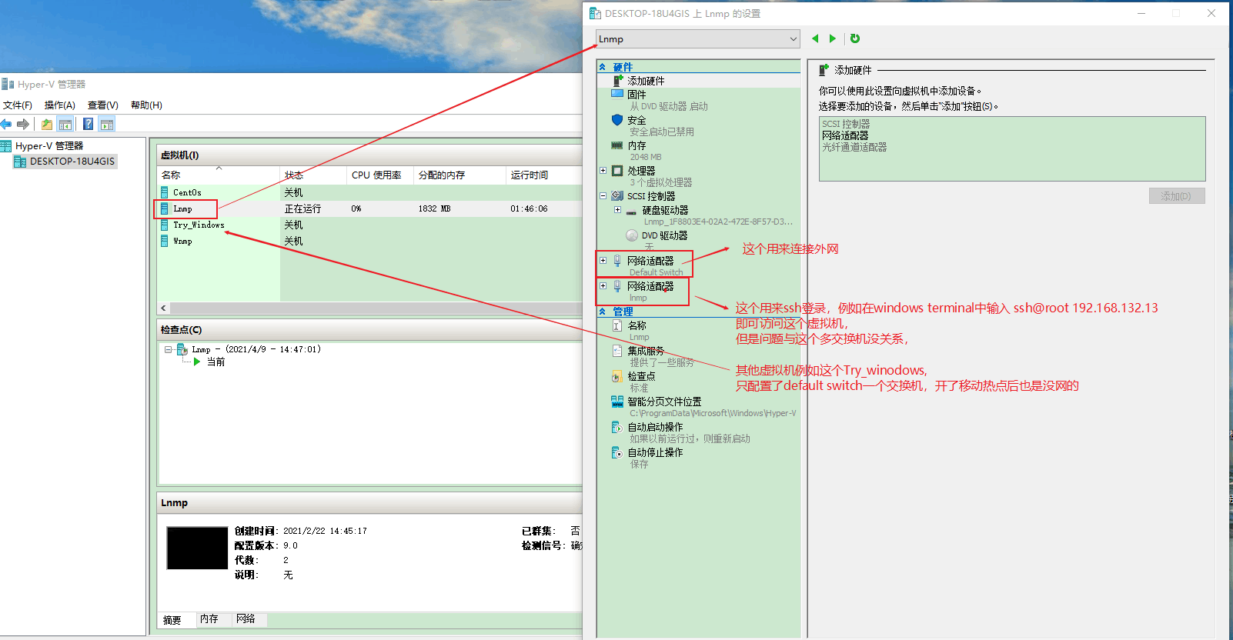Collapse the Lnmp checkpoint tree node
The width and height of the screenshot is (1233, 640).
168,349
